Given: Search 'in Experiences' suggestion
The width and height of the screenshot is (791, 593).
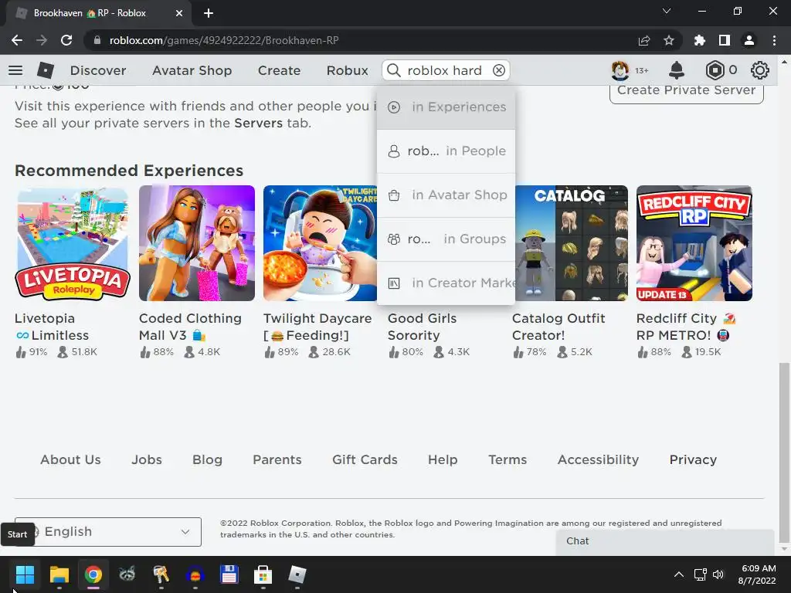Looking at the screenshot, I should (446, 107).
